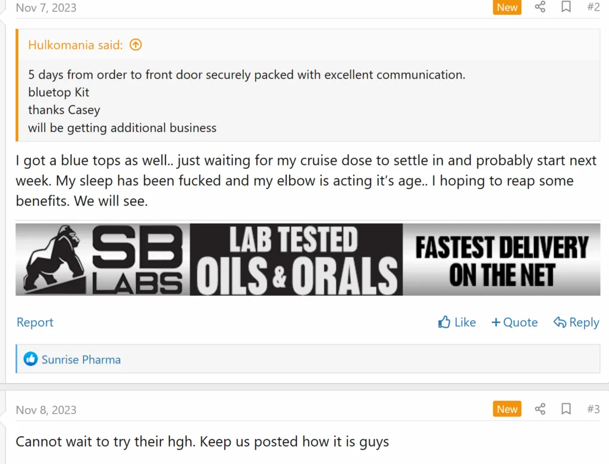The width and height of the screenshot is (609, 464).
Task: Click the share icon on post #3
Action: point(540,409)
